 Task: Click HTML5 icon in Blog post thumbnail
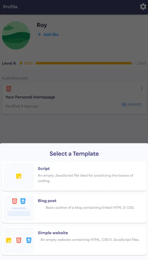click(x=14, y=201)
